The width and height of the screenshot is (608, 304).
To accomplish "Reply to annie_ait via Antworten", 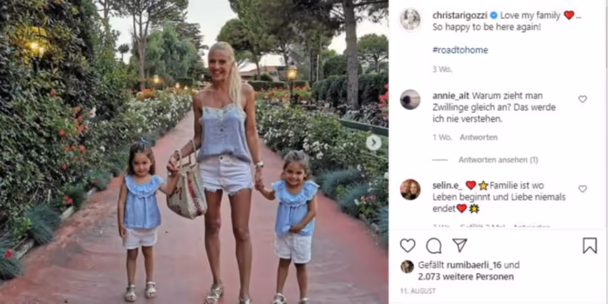I will [x=478, y=137].
